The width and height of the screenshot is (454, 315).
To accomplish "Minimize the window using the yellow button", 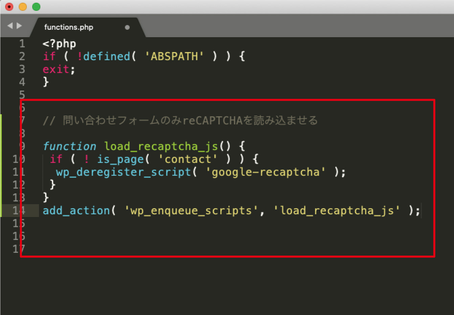I will 23,6.
